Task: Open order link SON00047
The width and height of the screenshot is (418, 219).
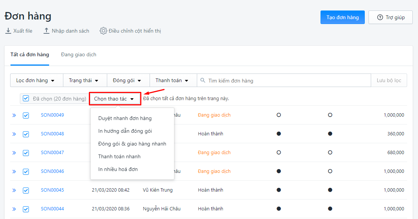Action: pos(52,153)
